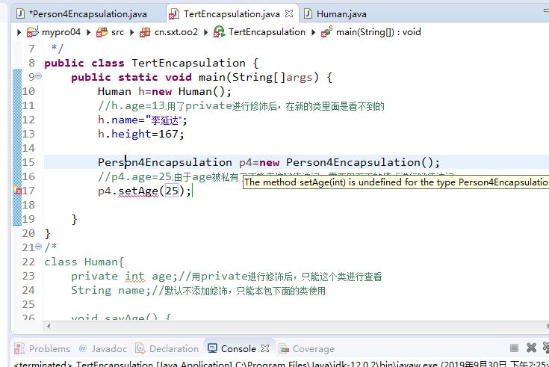Click the error quick-fix marker on line 17

[17, 191]
